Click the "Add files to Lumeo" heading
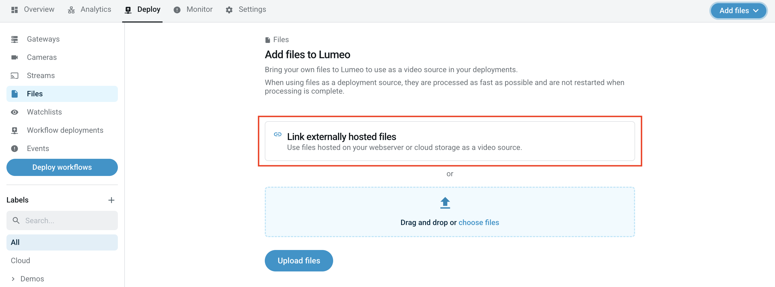This screenshot has width=775, height=287. click(x=307, y=54)
